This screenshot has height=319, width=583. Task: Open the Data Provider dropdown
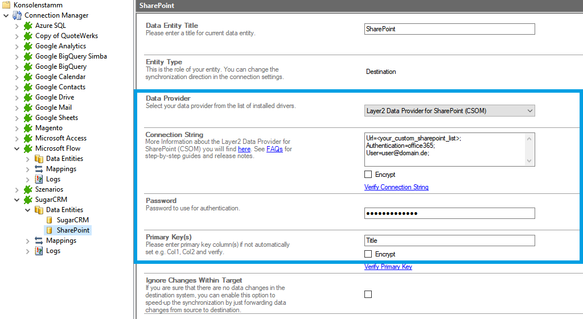point(449,111)
